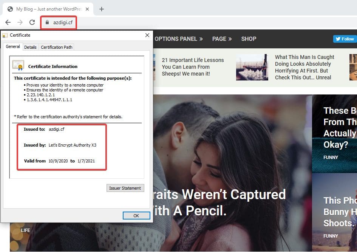The image size is (357, 252).
Task: Click the padlock icon in the address bar
Action: click(x=47, y=22)
